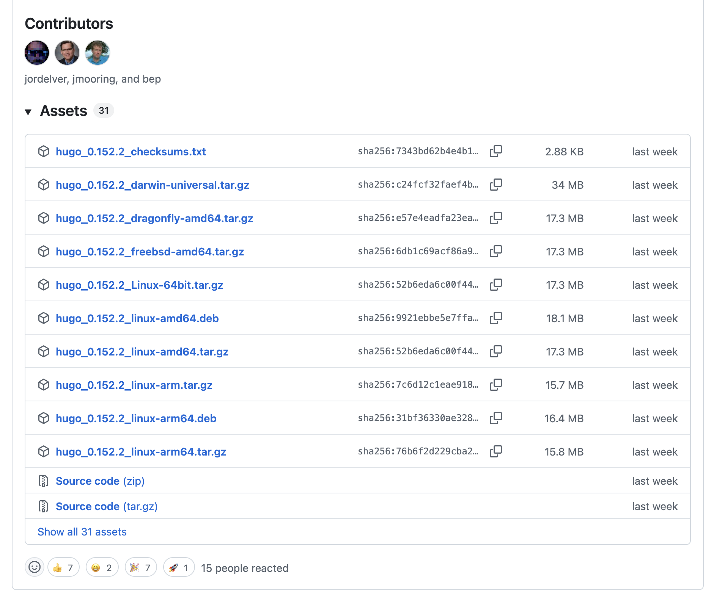
Task: Open jmooring's contributor avatar
Action: [x=67, y=53]
